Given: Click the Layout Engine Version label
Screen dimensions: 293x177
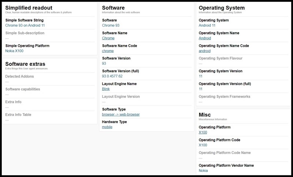Looking at the screenshot, I should (x=121, y=97).
